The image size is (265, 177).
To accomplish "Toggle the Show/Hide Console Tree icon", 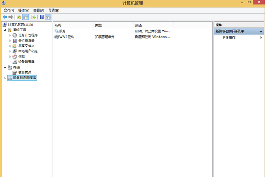I will tap(25, 17).
